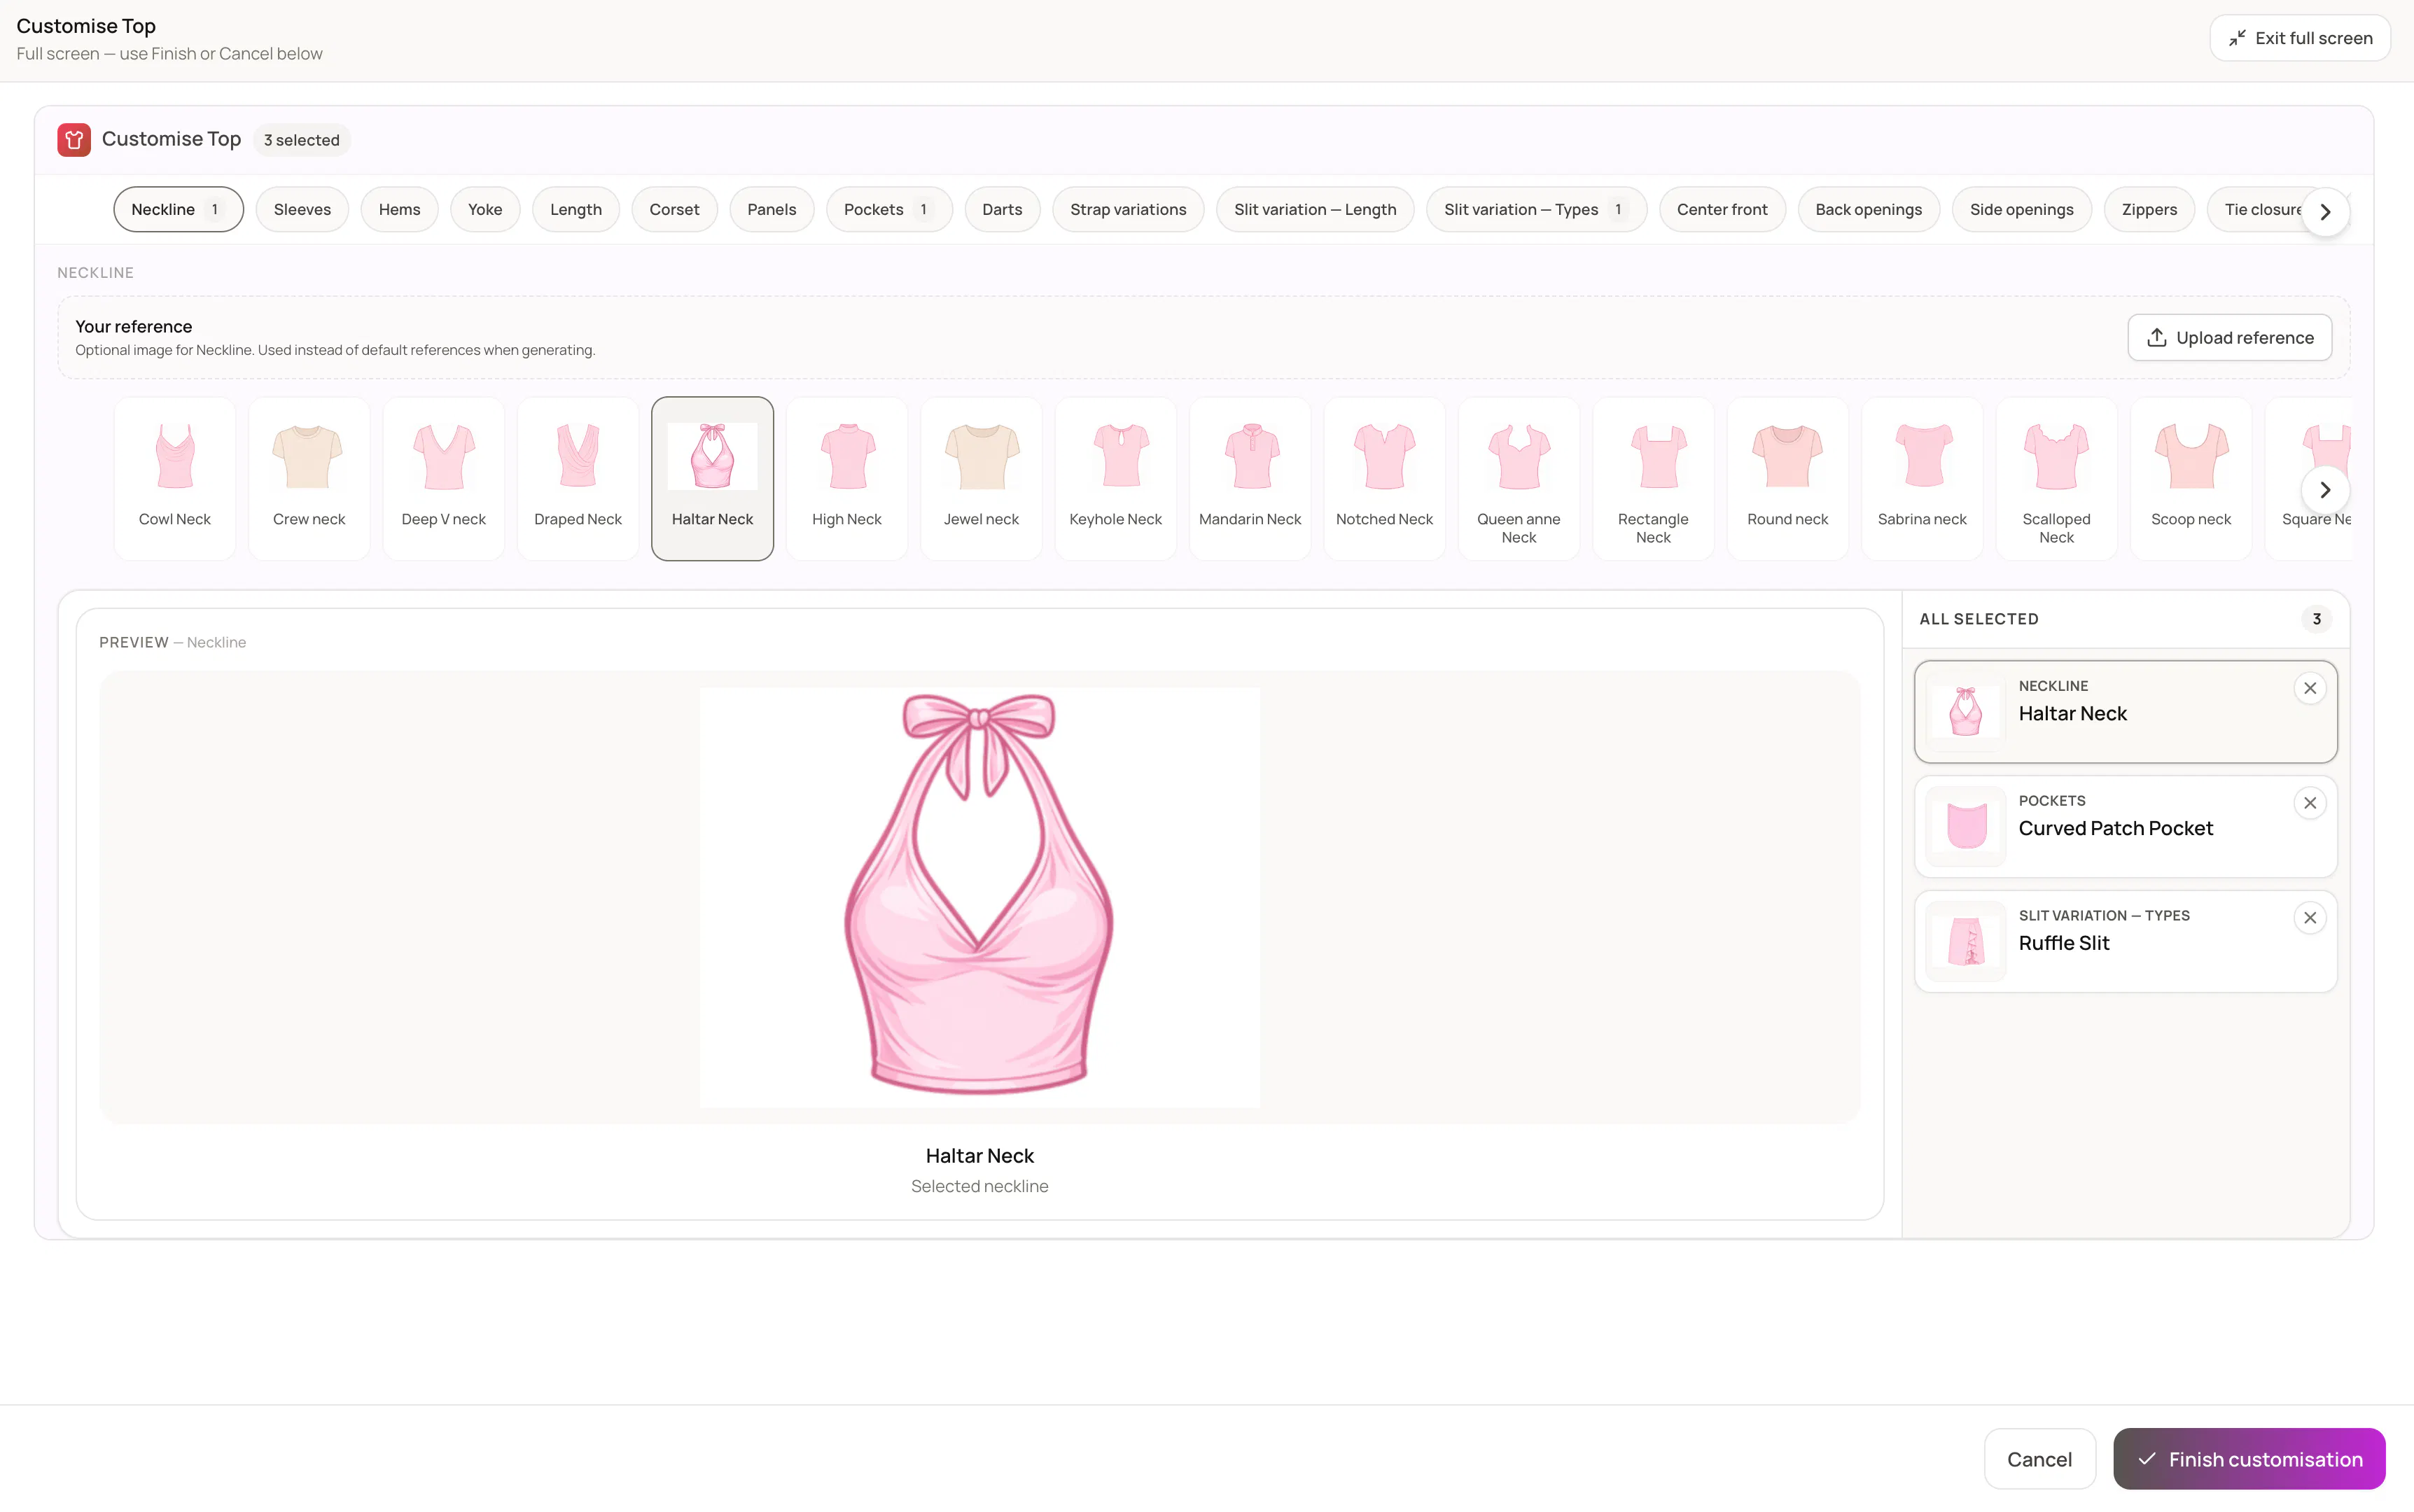This screenshot has width=2414, height=1512.
Task: Click Exit full screen button
Action: [x=2300, y=38]
